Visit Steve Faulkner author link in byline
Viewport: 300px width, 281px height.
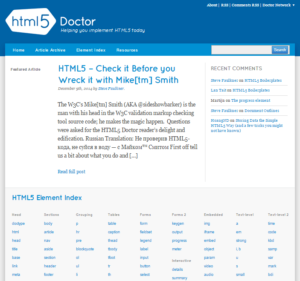pyautogui.click(x=111, y=89)
